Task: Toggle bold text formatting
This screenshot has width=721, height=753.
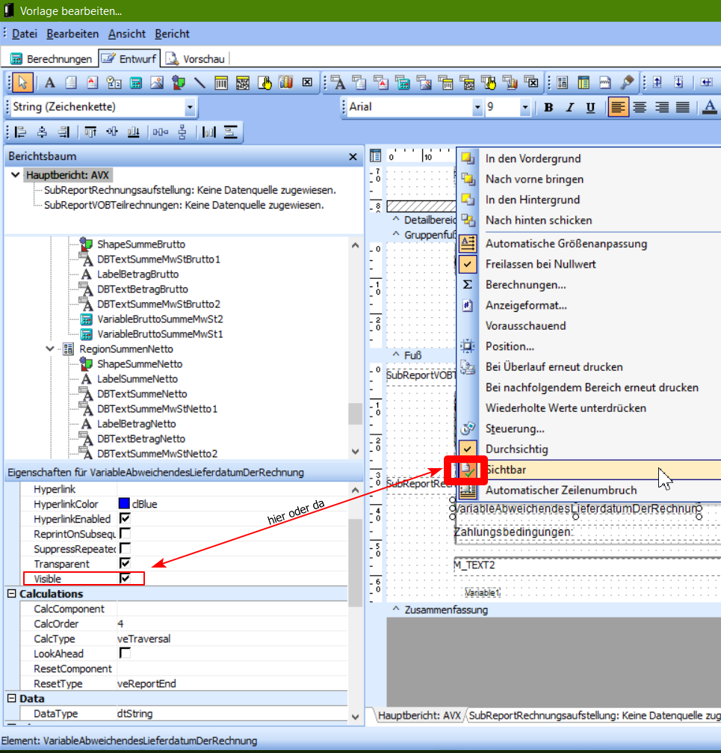Action: click(x=548, y=107)
